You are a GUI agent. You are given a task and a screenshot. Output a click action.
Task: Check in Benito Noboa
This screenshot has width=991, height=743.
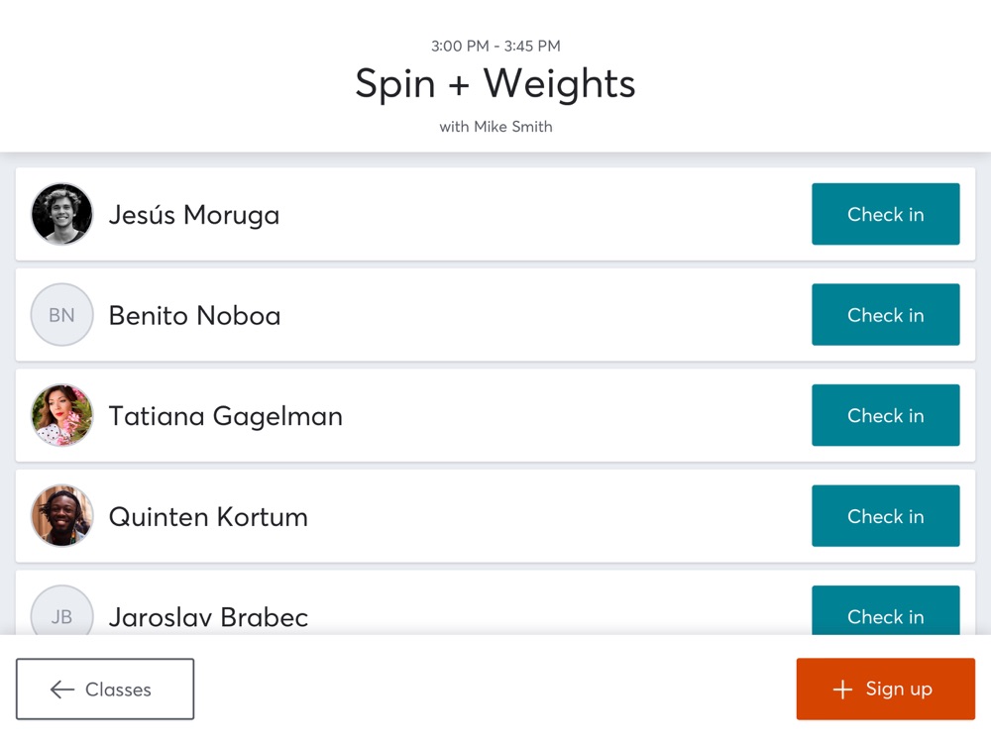click(x=885, y=315)
